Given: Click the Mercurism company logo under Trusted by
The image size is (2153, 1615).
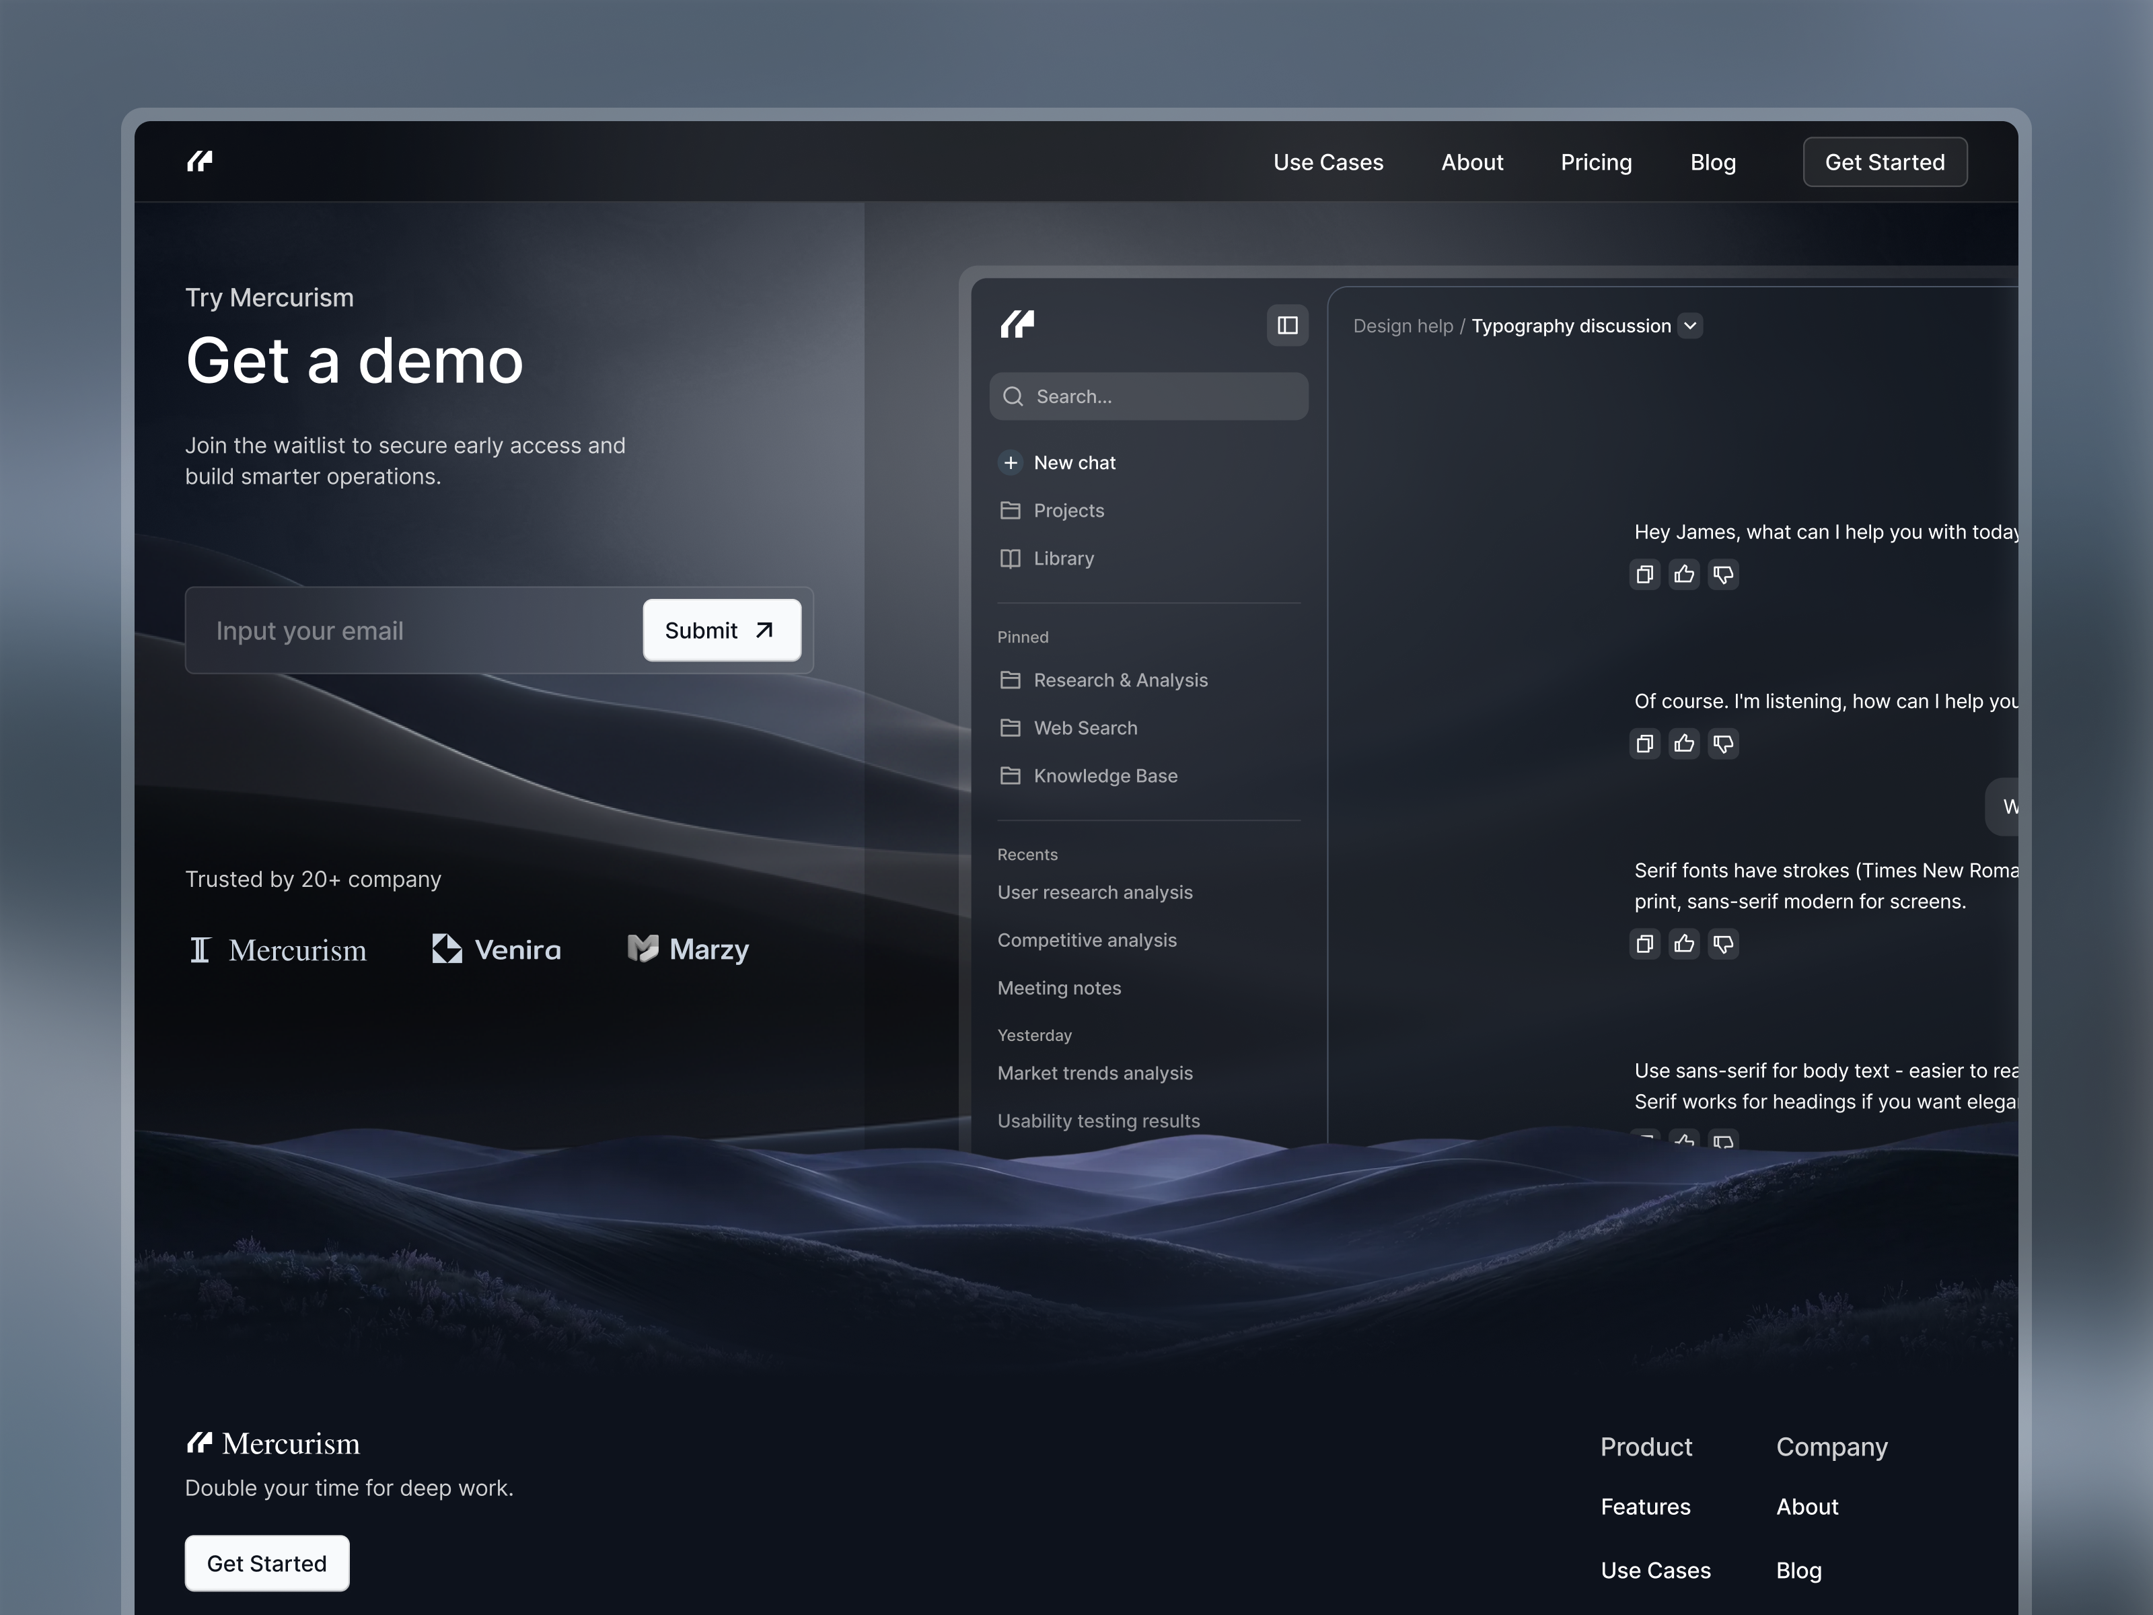Looking at the screenshot, I should pyautogui.click(x=277, y=950).
